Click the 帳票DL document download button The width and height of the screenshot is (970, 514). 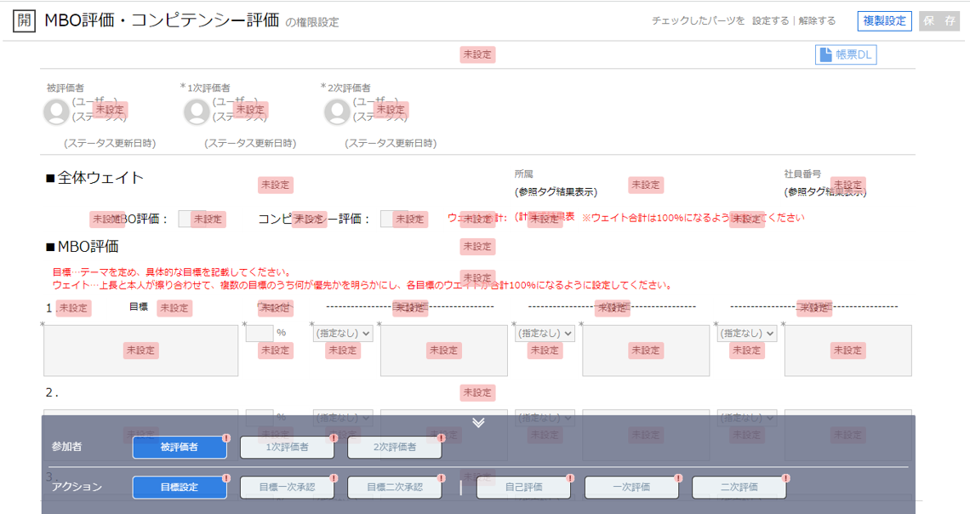[x=846, y=54]
